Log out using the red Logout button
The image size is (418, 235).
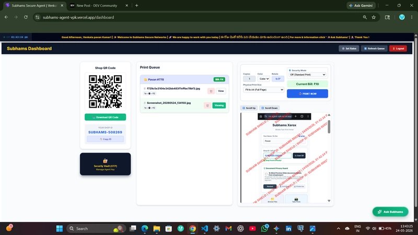point(398,49)
